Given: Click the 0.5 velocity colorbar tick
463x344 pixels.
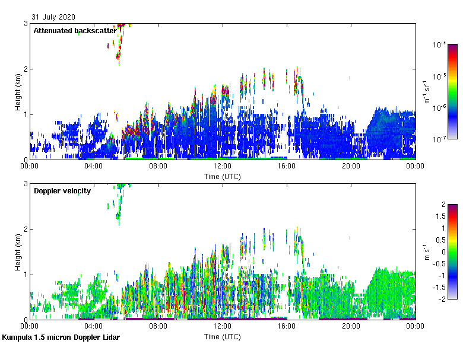Looking at the screenshot, I should click(440, 240).
